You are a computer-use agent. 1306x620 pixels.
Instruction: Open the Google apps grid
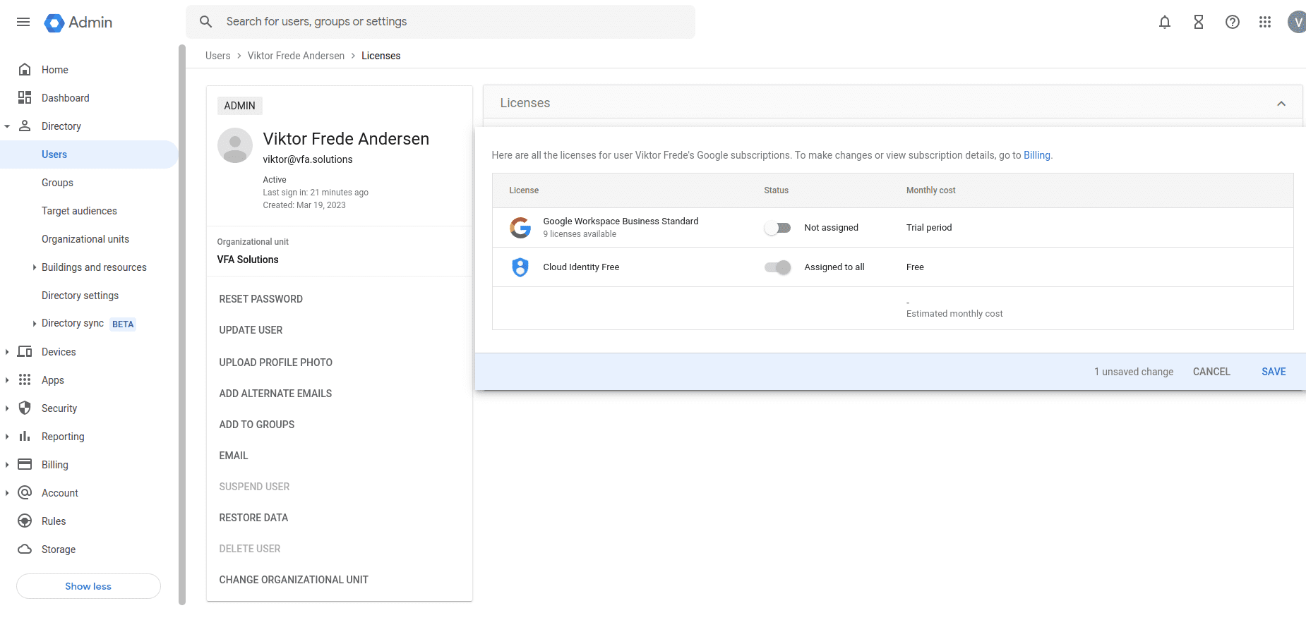click(x=1264, y=22)
